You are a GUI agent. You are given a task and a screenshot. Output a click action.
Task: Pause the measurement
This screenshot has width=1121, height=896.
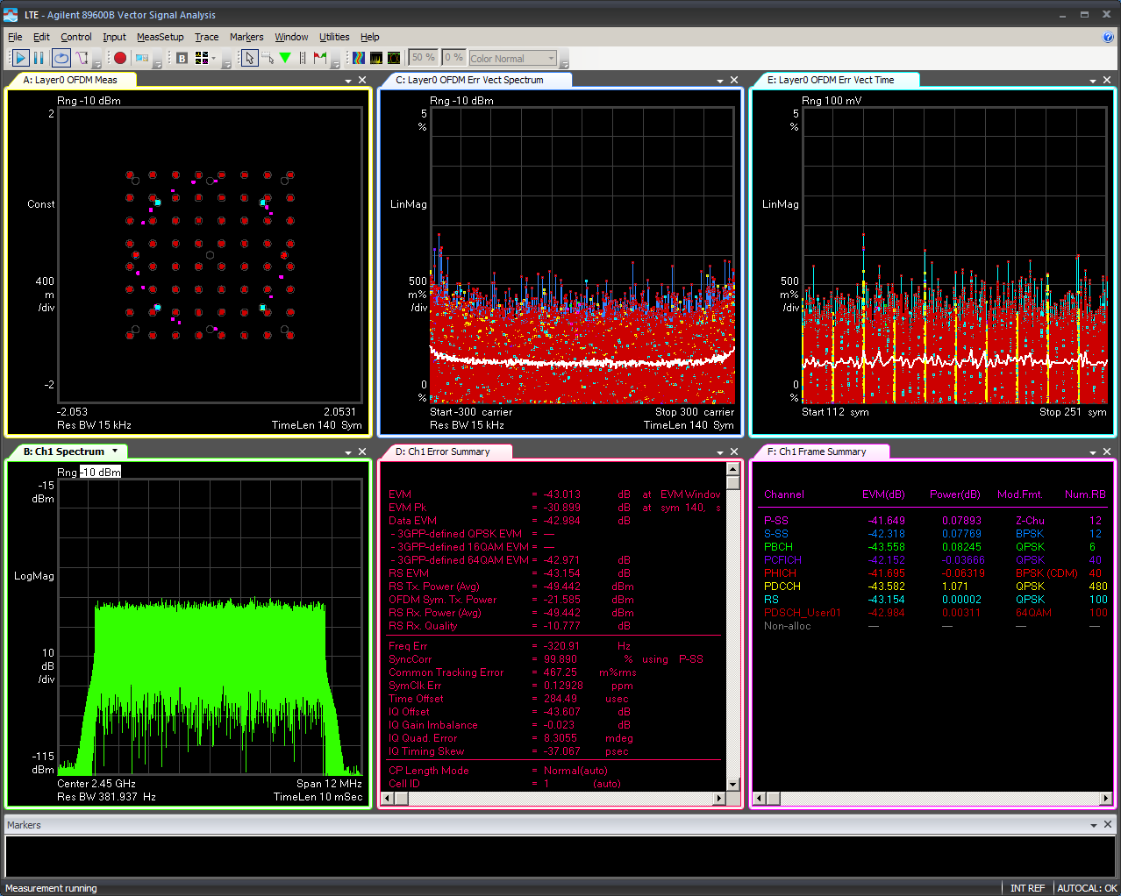(x=39, y=58)
